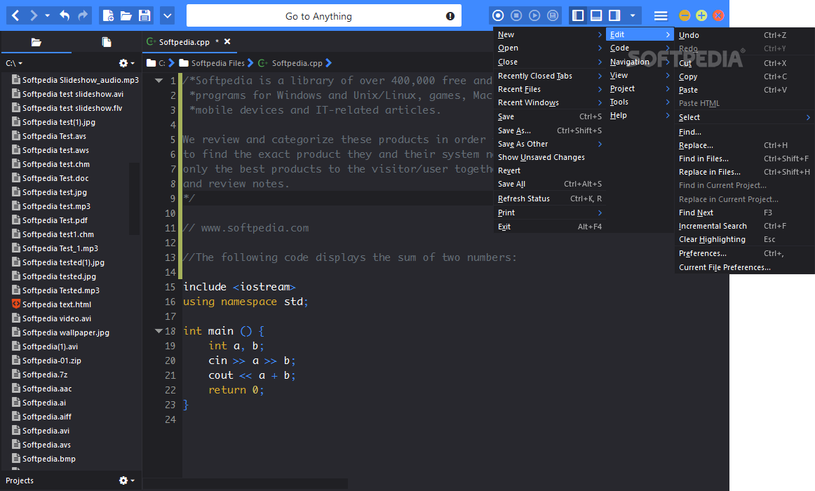Screen dimensions: 815x491
Task: Open Current File Preferences...
Action: pyautogui.click(x=744, y=267)
